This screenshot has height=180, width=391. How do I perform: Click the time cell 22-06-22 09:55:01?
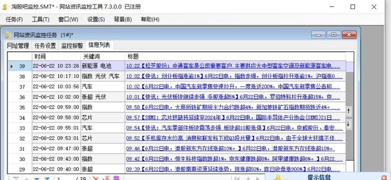pyautogui.click(x=56, y=128)
